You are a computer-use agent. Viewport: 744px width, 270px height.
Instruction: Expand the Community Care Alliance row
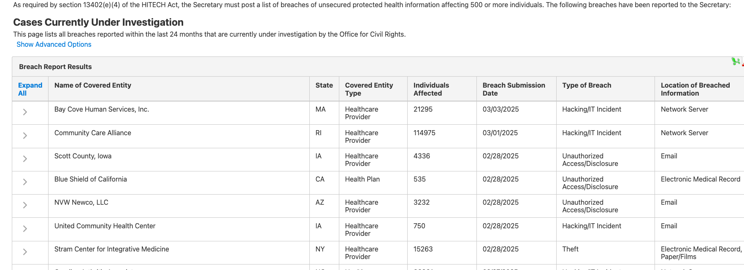click(25, 136)
